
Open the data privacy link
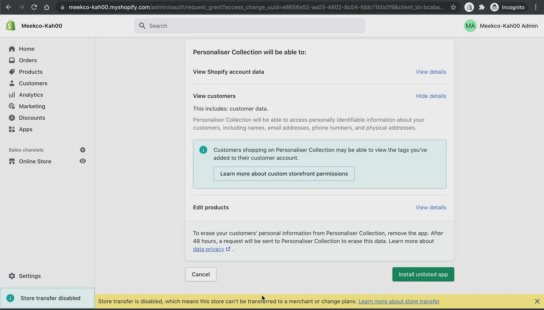(x=211, y=249)
